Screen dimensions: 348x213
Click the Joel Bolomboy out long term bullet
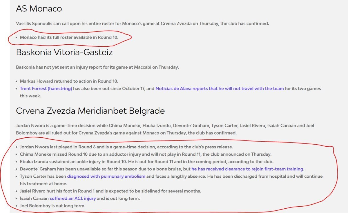(52, 206)
